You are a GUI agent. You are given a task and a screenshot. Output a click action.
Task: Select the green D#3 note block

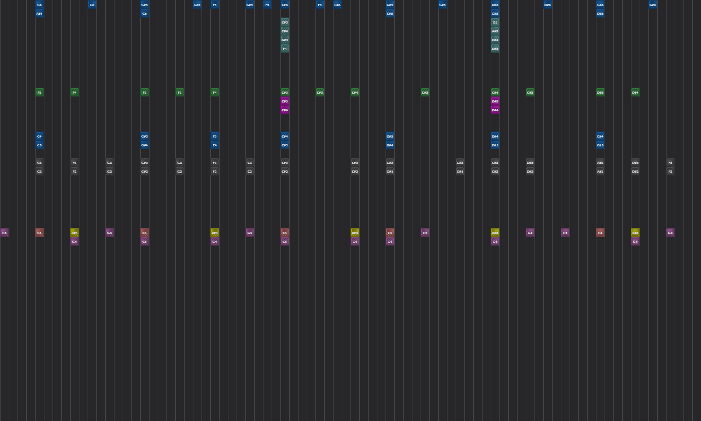click(x=600, y=93)
